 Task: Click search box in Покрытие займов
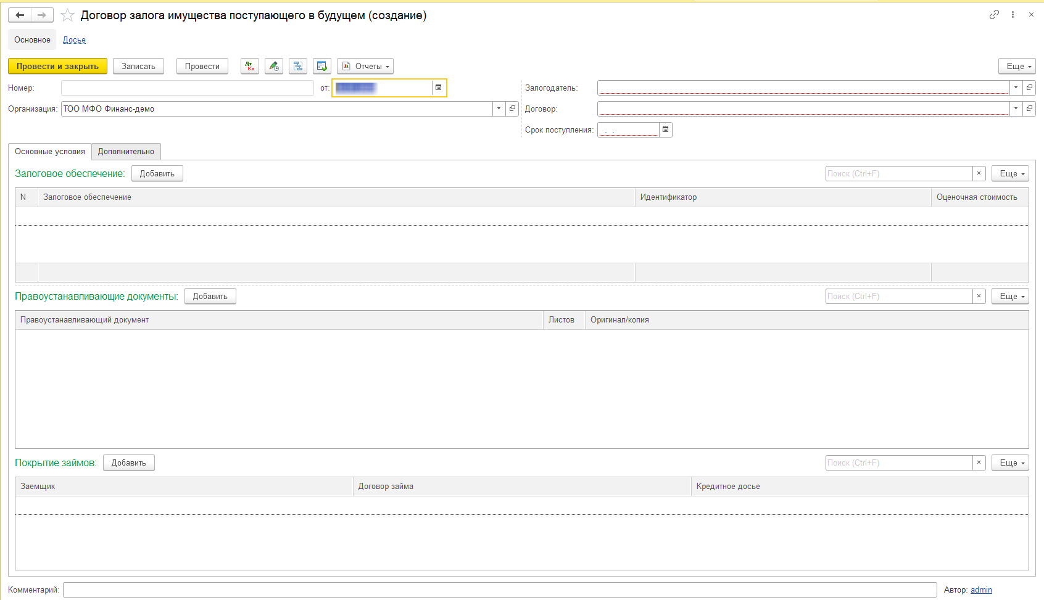[x=899, y=462]
